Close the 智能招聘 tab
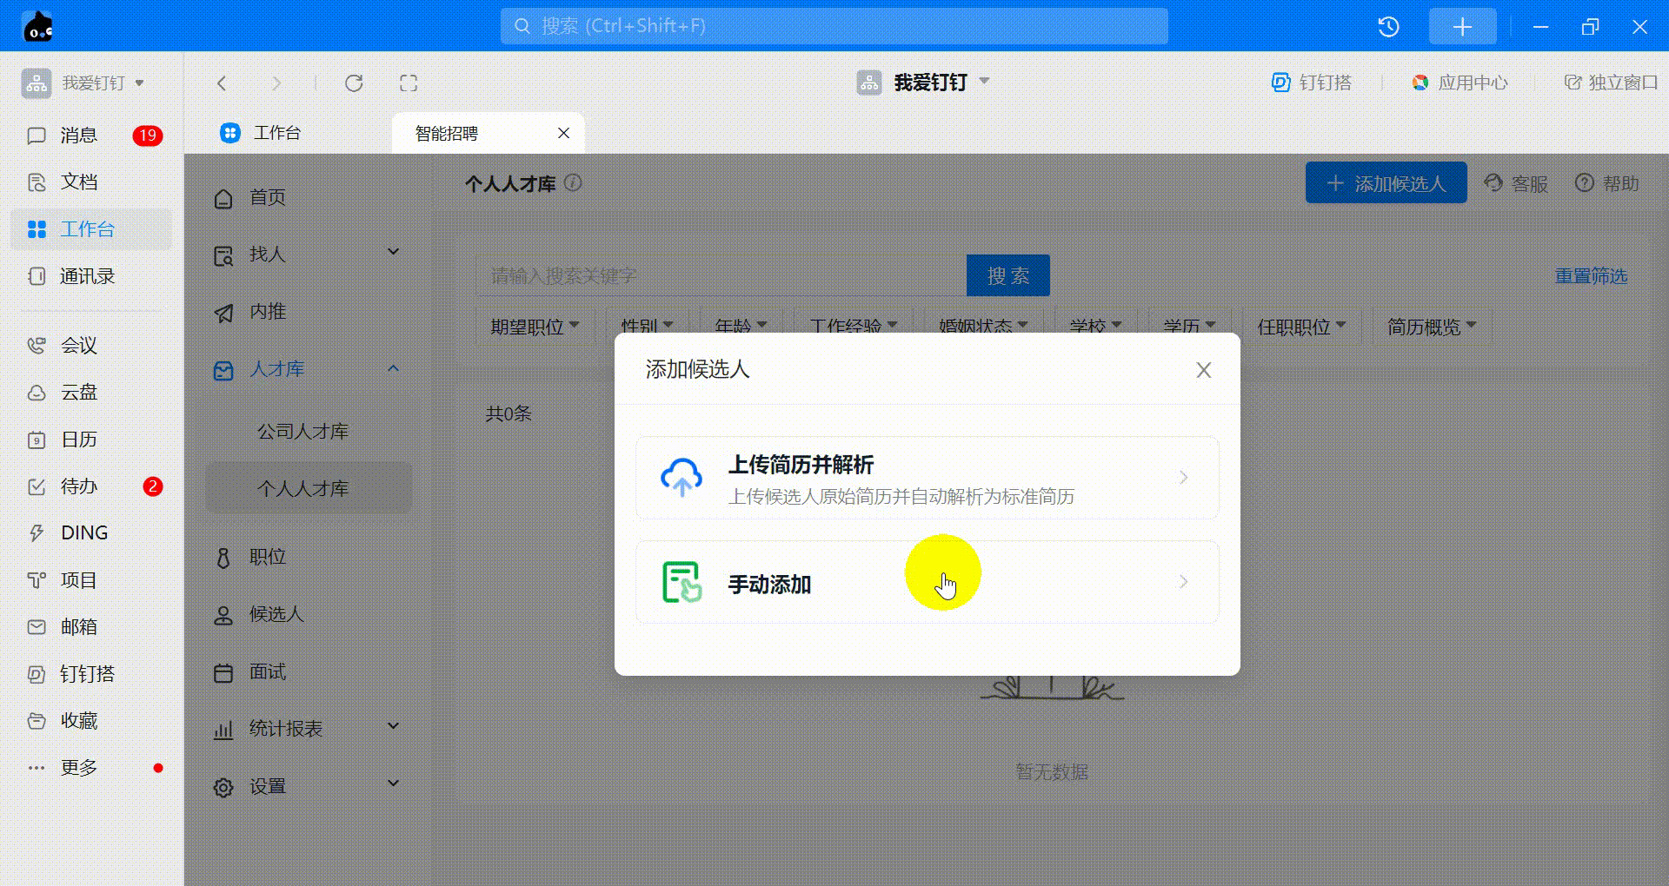The image size is (1669, 886). tap(563, 133)
